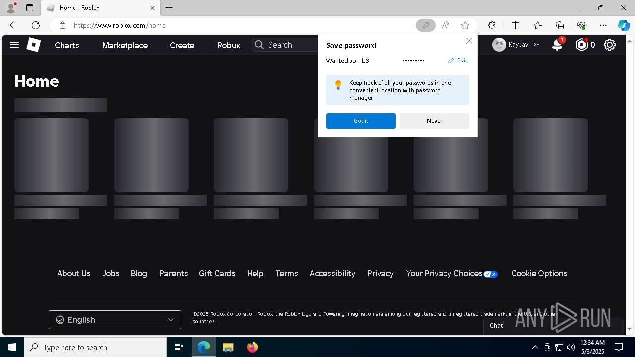The height and width of the screenshot is (357, 635).
Task: Open the Privacy footer link
Action: (x=381, y=273)
